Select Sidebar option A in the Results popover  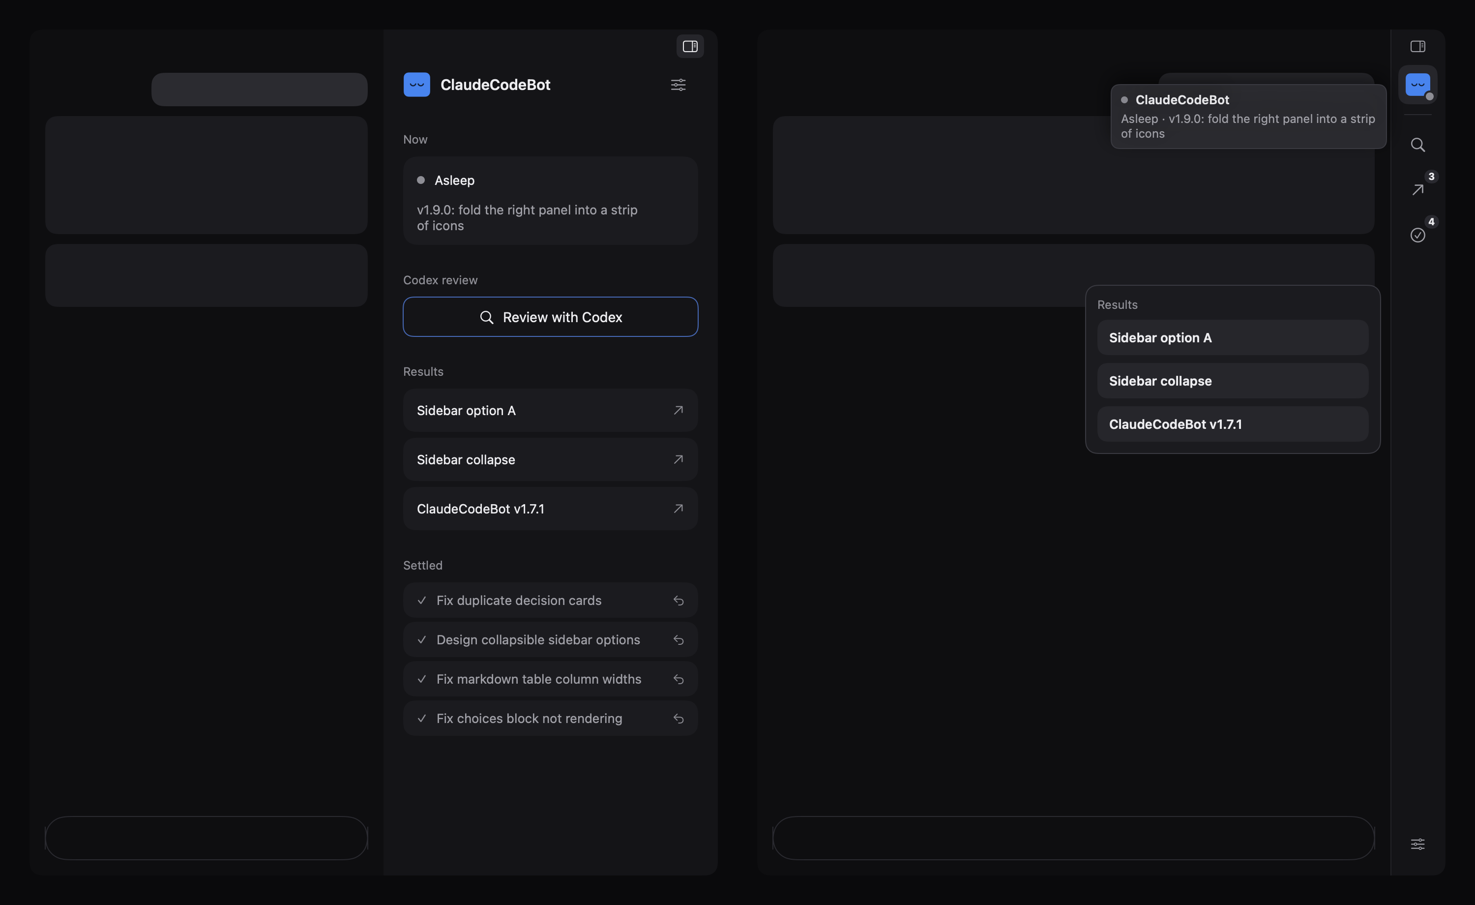pyautogui.click(x=1233, y=338)
